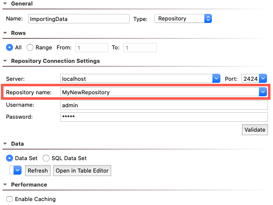
Task: Click the Name field containing ImportingData
Action: (79, 19)
